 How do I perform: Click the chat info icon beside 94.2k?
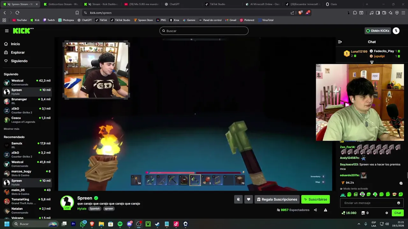click(x=401, y=183)
